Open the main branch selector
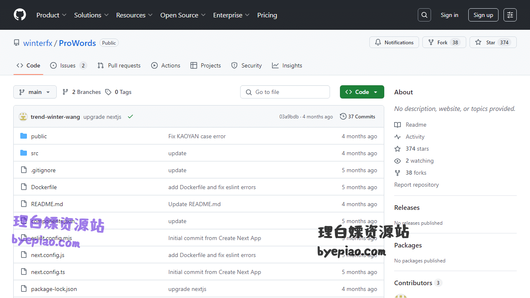Screen dimensions: 530x298 click(35, 92)
